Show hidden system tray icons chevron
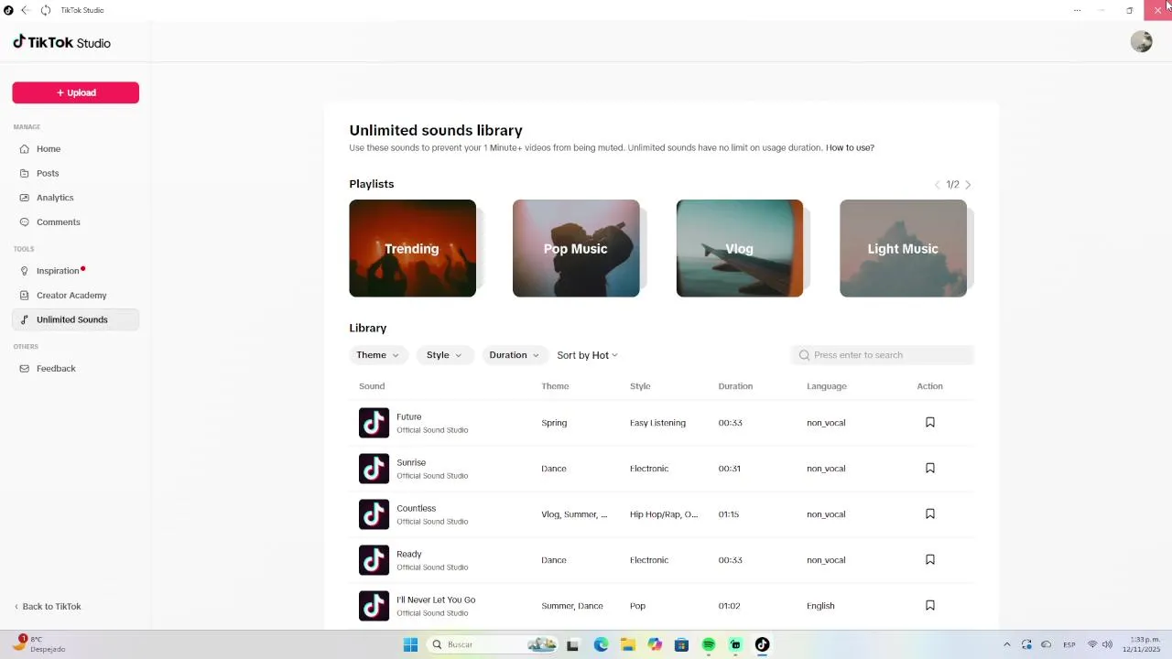The height and width of the screenshot is (659, 1172). pos(1006,644)
